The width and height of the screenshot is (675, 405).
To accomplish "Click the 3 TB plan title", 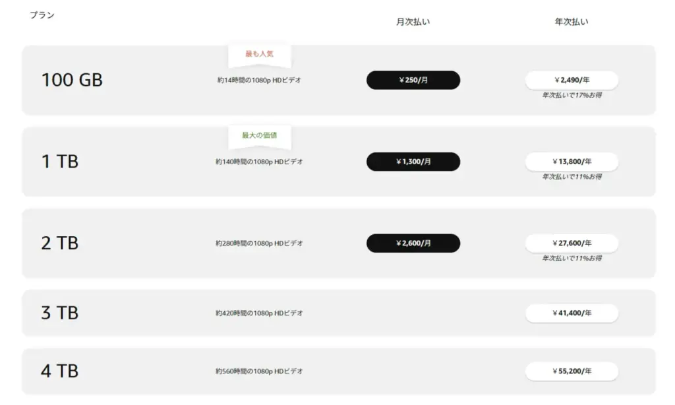I will 60,313.
